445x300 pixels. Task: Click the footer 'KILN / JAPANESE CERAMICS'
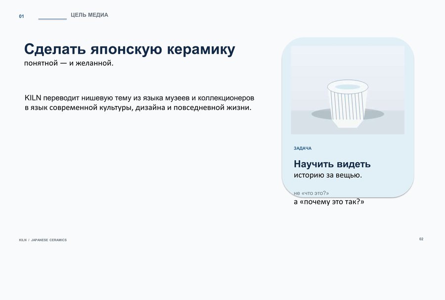coord(43,240)
